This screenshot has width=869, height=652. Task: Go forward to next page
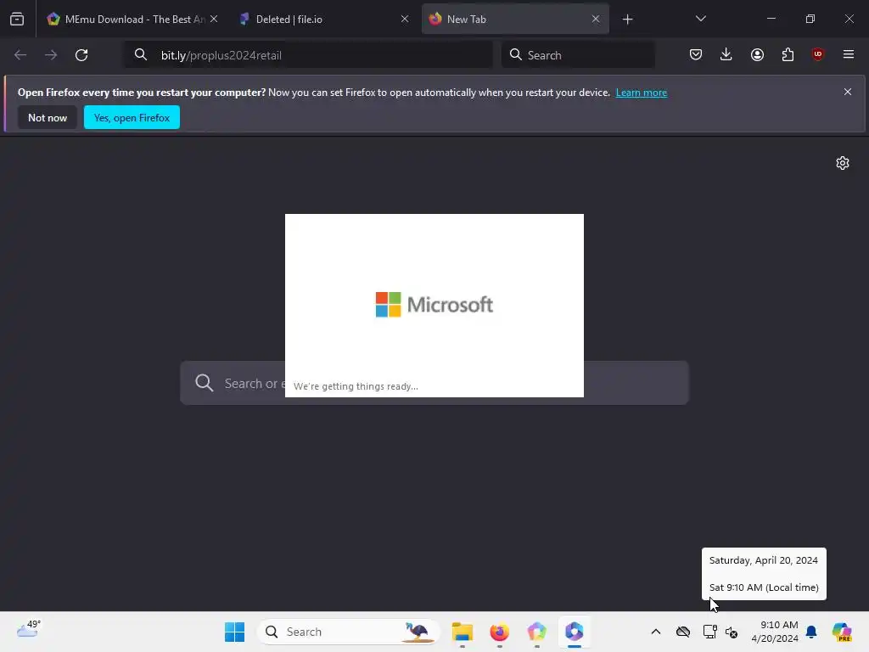(x=51, y=55)
